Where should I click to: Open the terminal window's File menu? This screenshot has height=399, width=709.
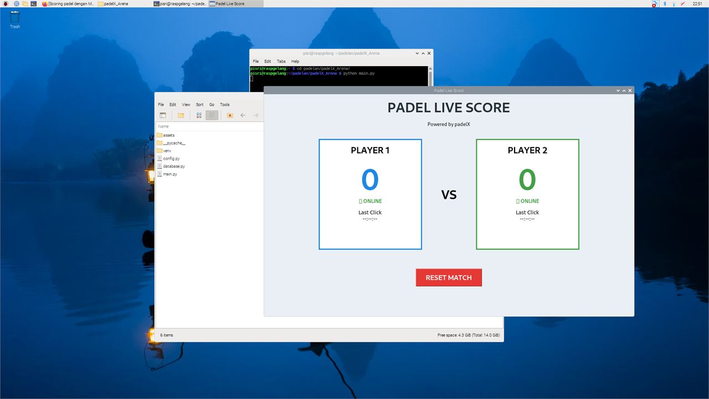(256, 62)
